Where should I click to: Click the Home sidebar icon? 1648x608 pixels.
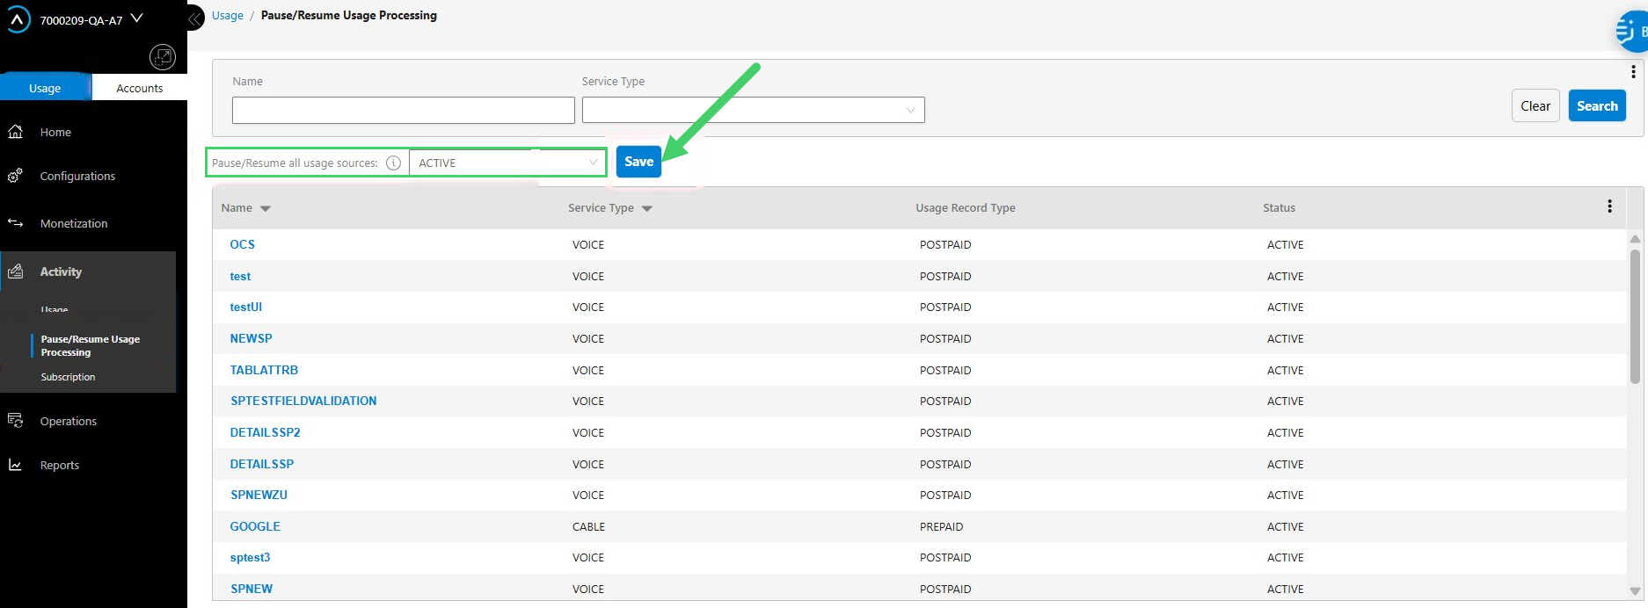pyautogui.click(x=15, y=132)
